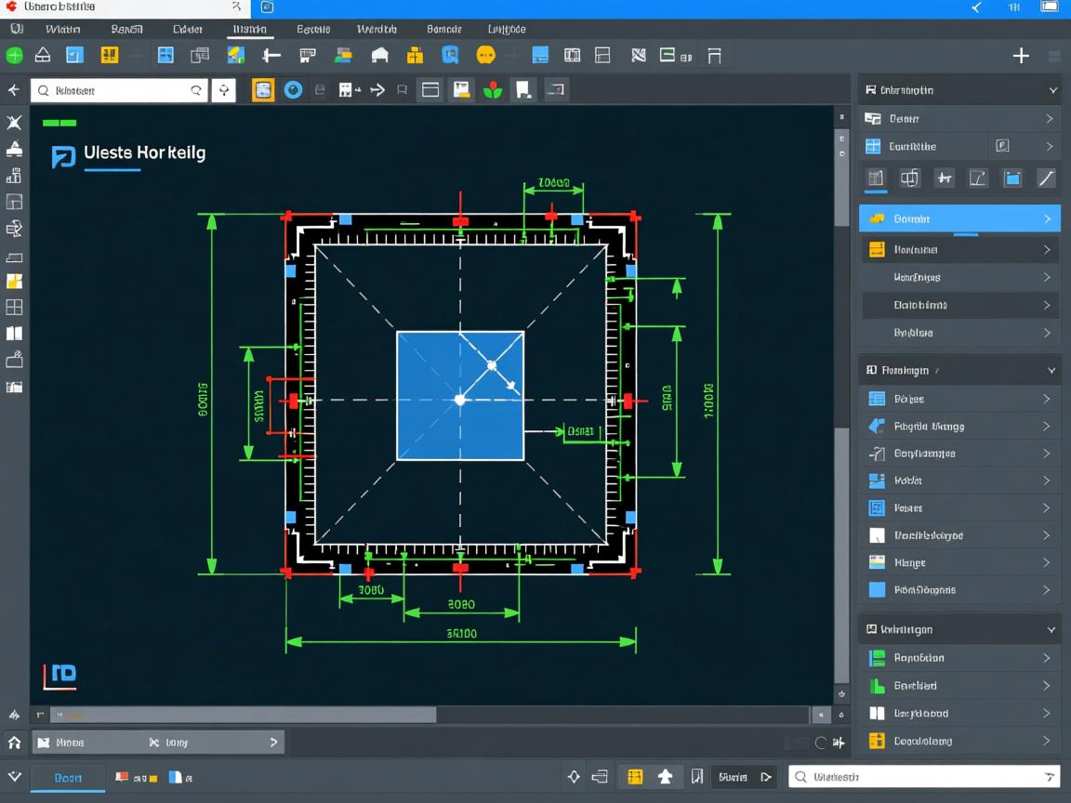Select the diagonal line tool icon in the right panel
The width and height of the screenshot is (1071, 803).
coord(1046,178)
